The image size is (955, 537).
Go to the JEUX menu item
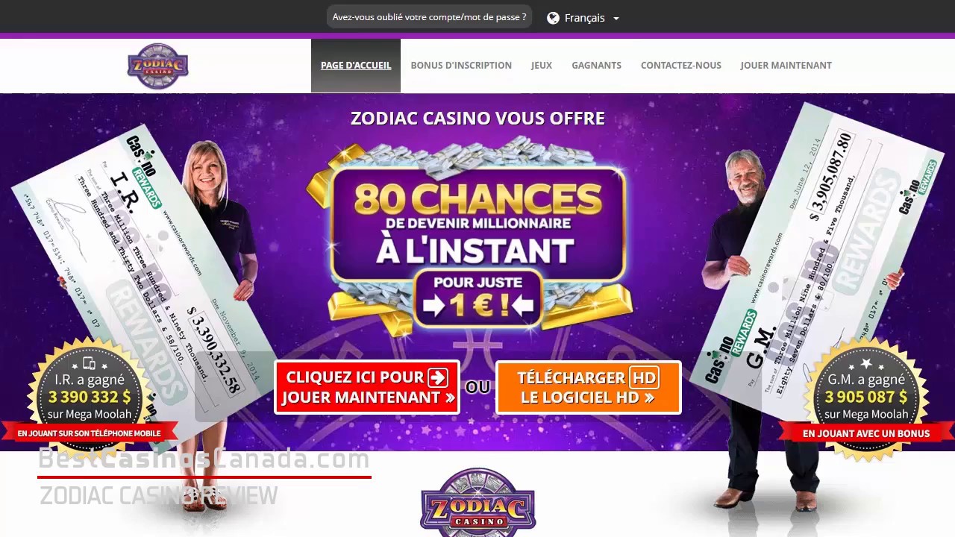coord(542,66)
